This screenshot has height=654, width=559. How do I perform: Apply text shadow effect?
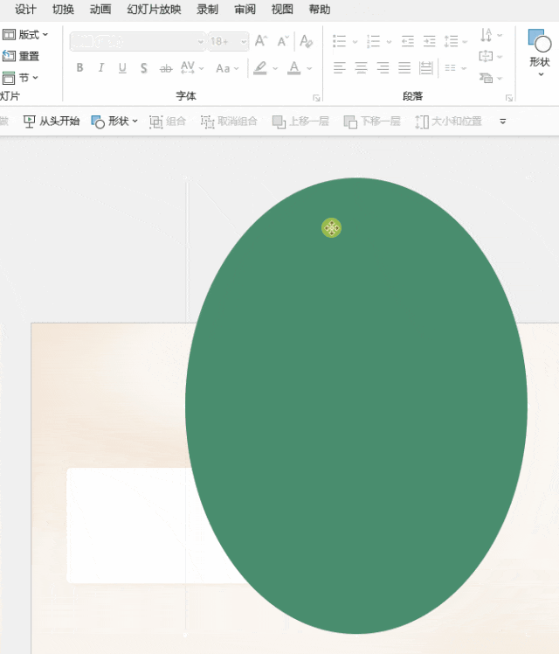point(143,68)
